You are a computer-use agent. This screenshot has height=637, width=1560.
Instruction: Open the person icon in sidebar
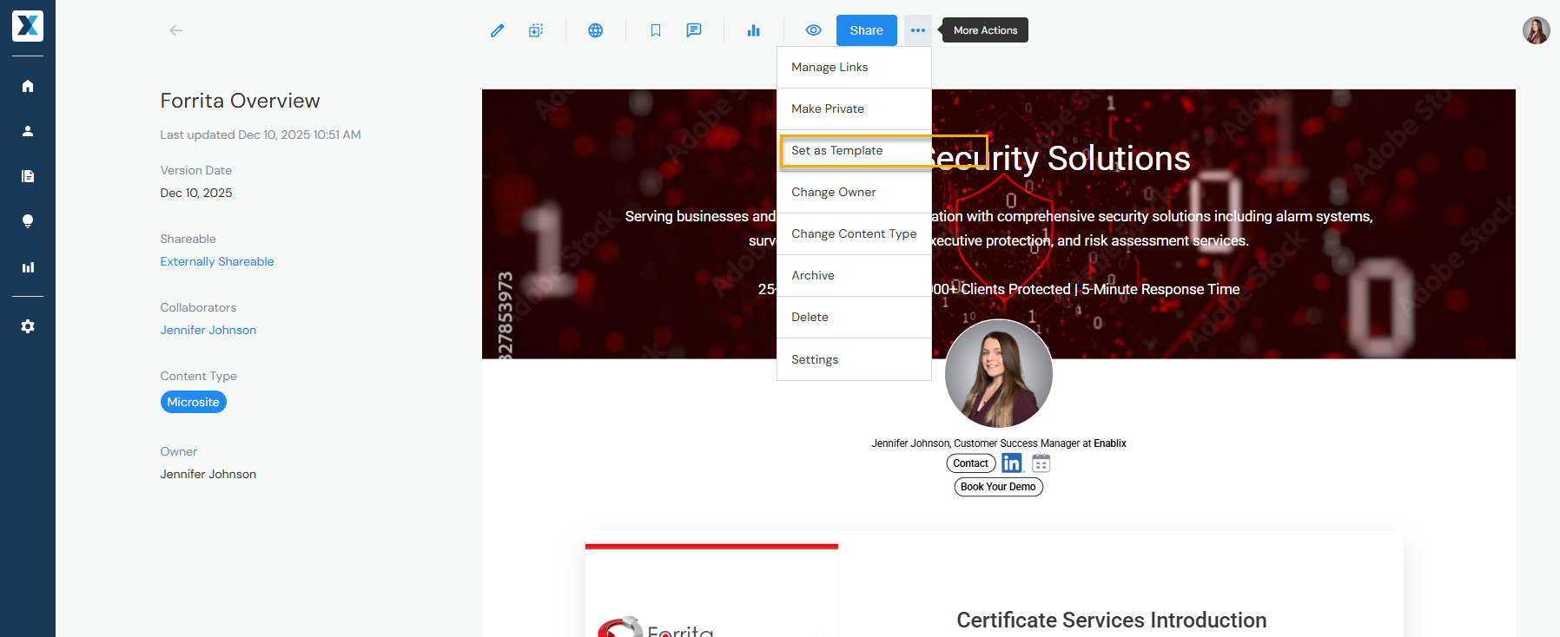[28, 131]
